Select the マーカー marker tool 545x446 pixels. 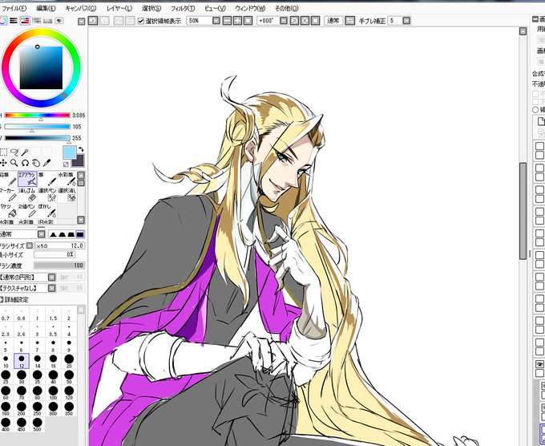(x=8, y=195)
